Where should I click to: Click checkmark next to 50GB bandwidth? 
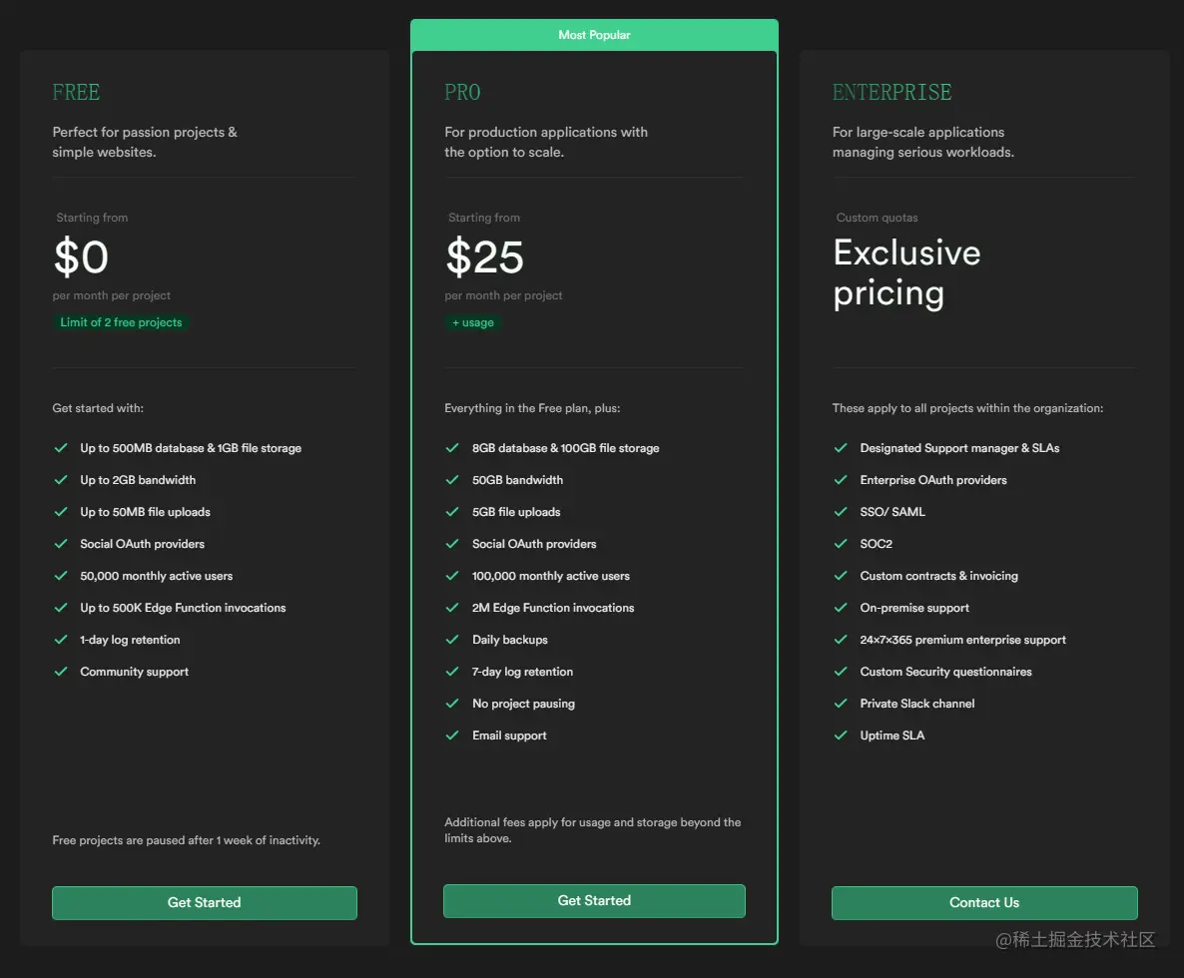452,480
